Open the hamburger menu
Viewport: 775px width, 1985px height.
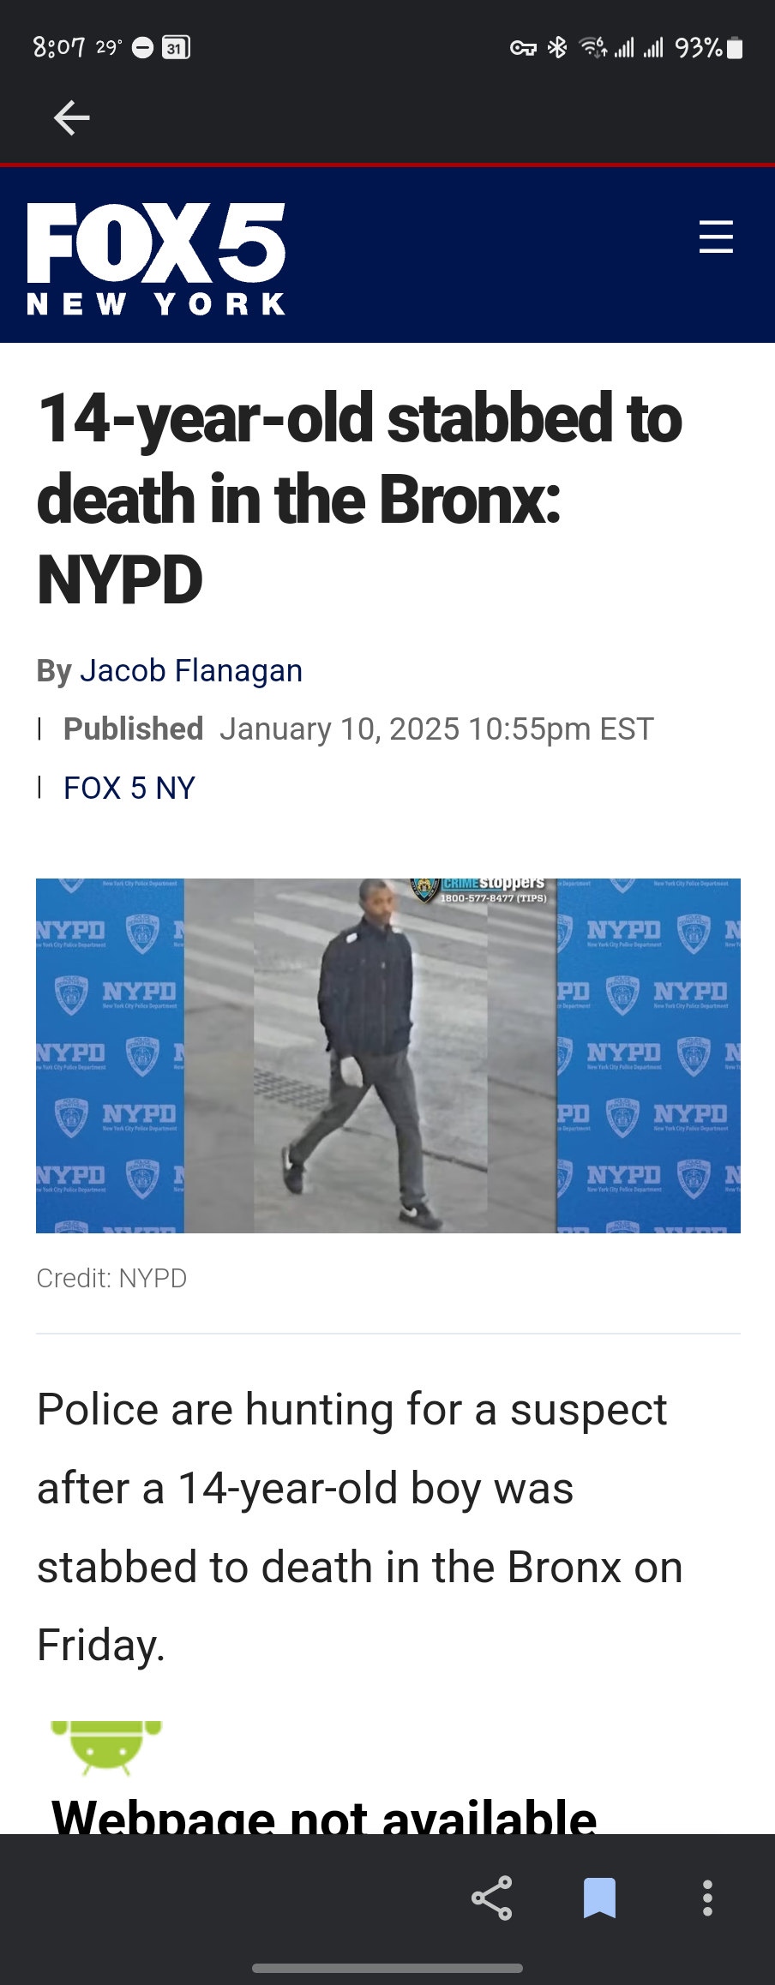716,237
